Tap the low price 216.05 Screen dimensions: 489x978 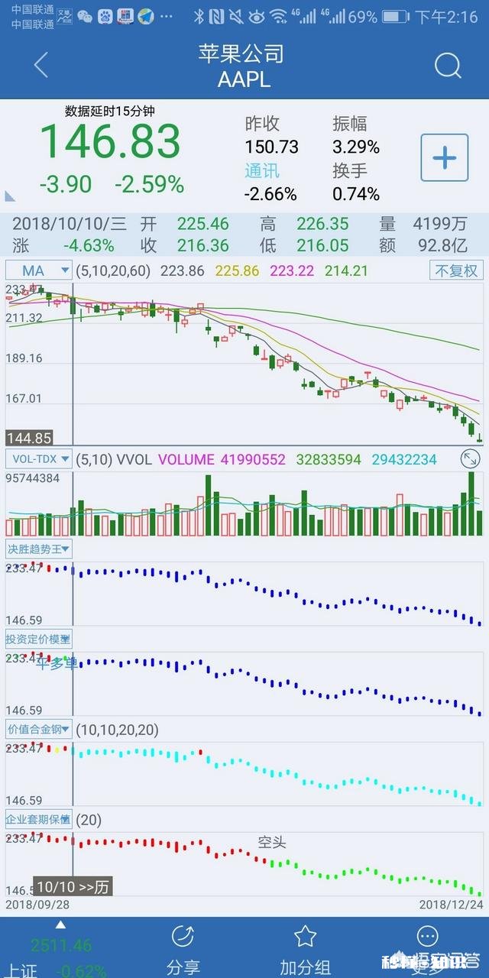[x=322, y=245]
